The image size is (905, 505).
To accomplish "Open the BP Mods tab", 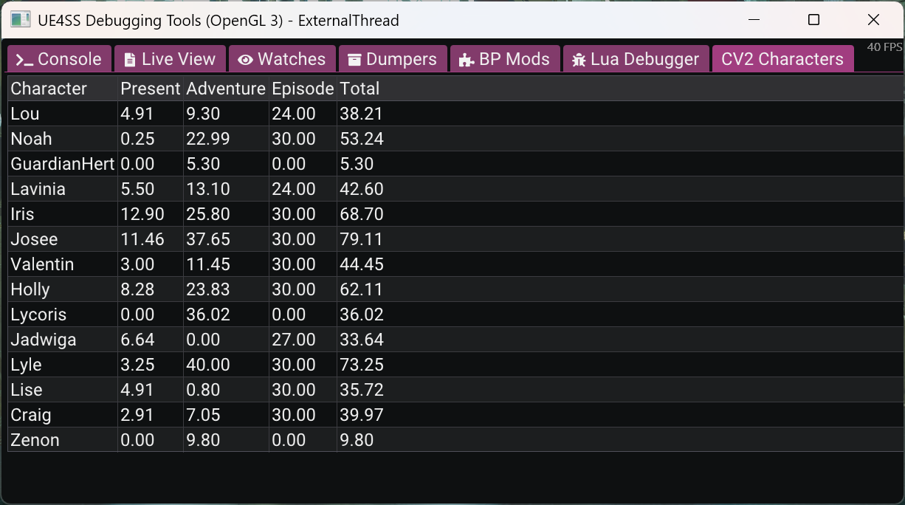I will 505,59.
